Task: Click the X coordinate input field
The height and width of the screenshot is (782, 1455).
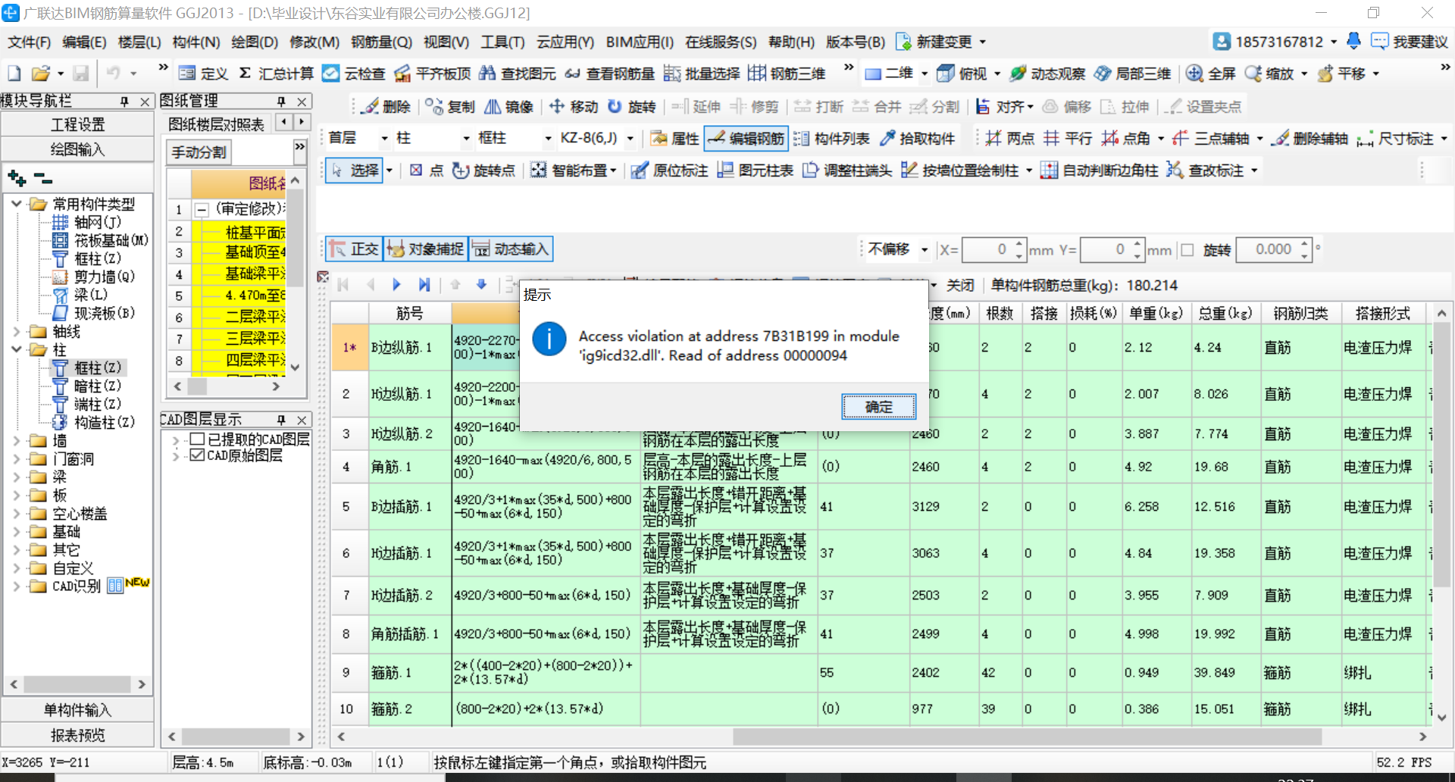Action: tap(987, 249)
